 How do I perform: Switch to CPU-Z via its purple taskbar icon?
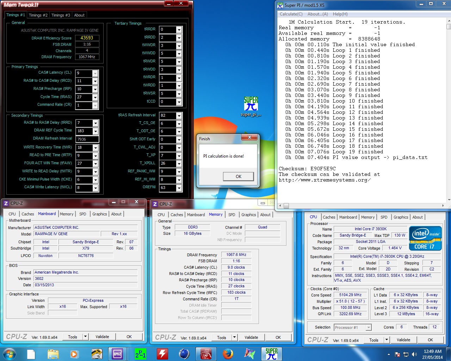coord(117,354)
